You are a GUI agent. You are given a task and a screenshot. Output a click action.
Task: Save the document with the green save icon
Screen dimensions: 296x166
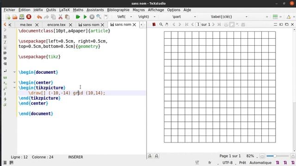22,17
